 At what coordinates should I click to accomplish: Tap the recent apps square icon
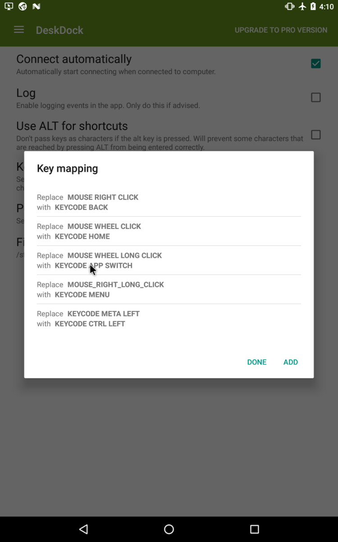coord(255,529)
